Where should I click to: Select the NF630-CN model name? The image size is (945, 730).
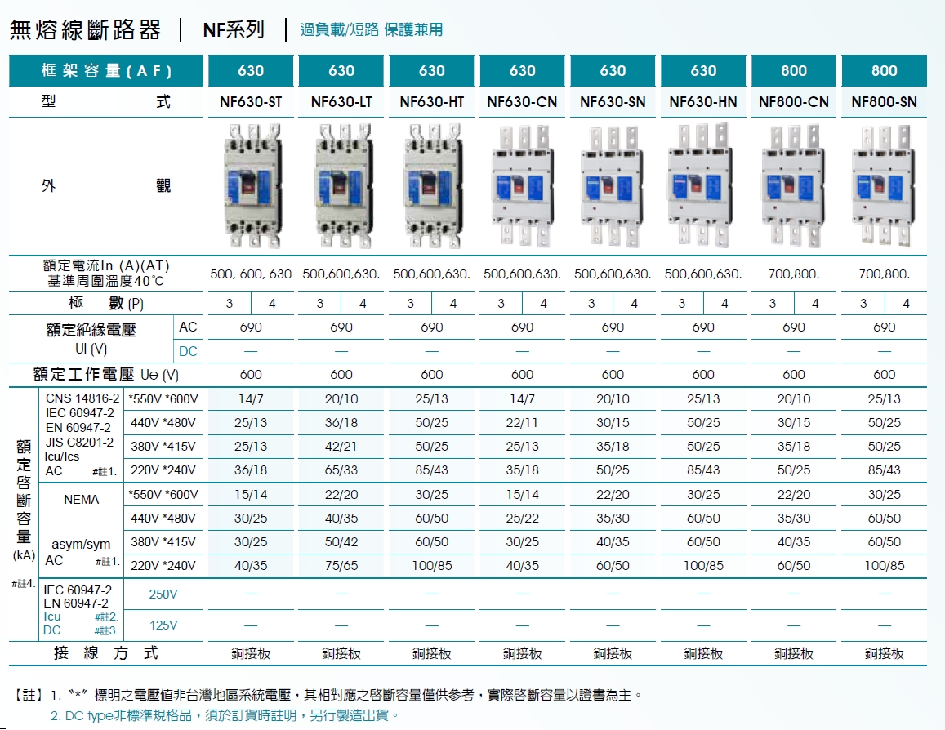tap(522, 102)
